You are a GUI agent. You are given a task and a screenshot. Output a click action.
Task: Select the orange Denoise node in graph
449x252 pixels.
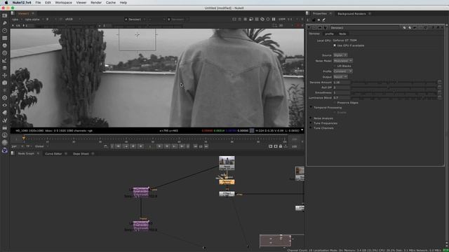227,182
